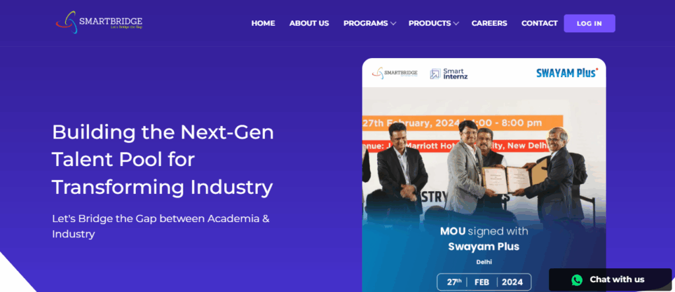Click the SmartBridge logo inside the card
This screenshot has height=292, width=675.
395,73
